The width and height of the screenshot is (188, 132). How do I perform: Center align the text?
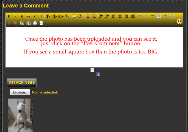coord(120,16)
